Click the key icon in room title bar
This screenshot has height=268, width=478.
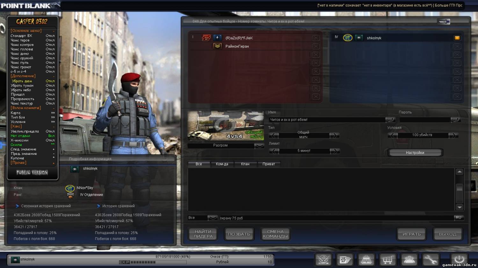[444, 22]
